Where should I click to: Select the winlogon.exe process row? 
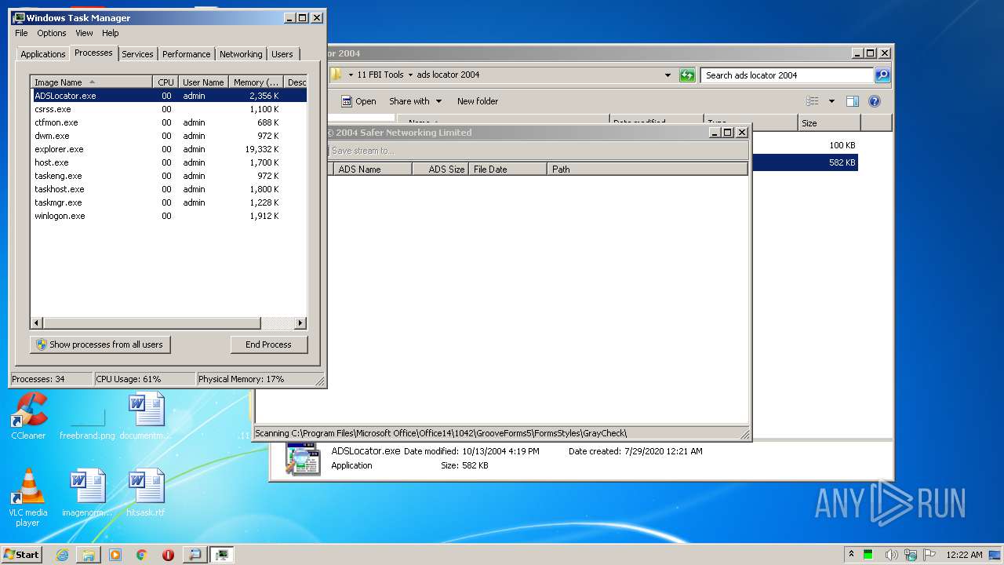click(x=169, y=216)
